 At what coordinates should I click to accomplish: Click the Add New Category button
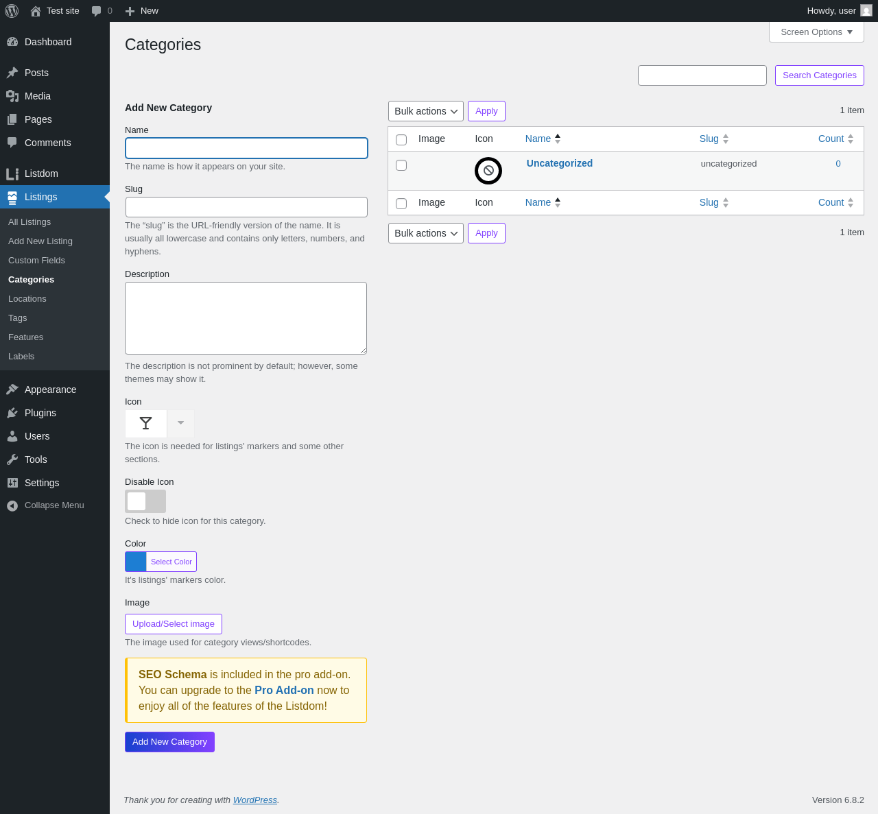(x=169, y=742)
